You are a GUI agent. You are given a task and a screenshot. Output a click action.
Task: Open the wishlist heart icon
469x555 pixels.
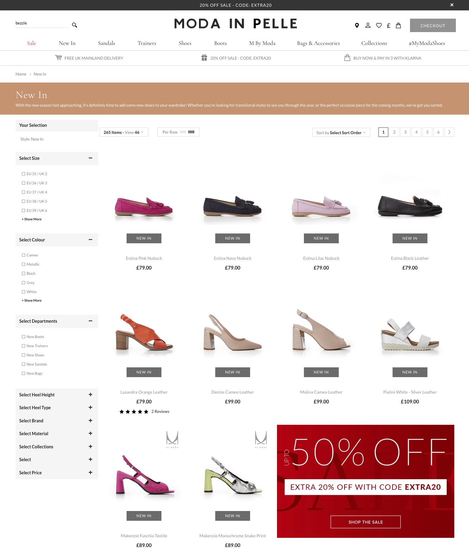coord(379,25)
